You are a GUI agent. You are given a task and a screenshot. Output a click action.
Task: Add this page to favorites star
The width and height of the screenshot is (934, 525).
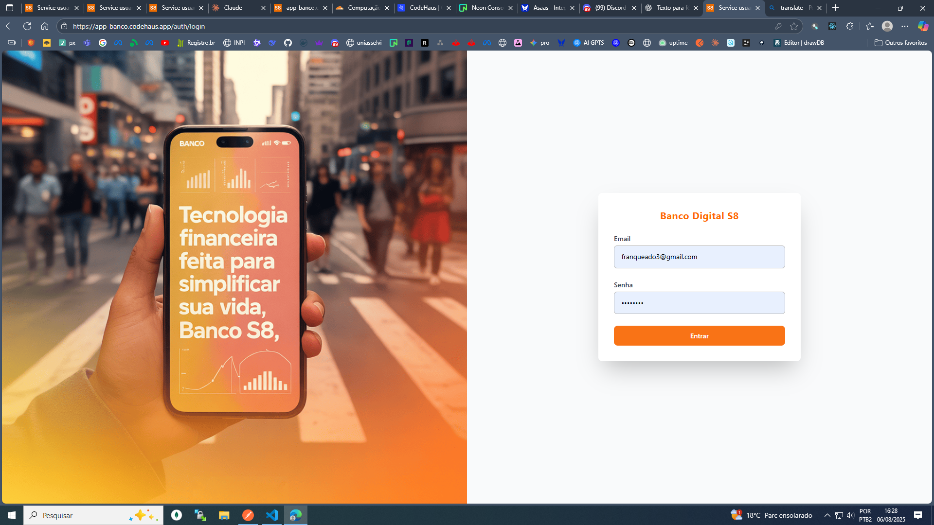coord(794,26)
